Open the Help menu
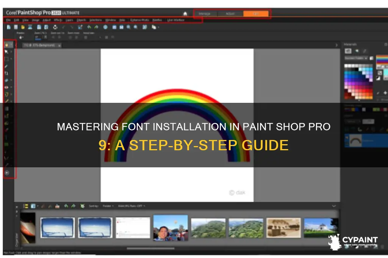388x258 pixels. 122,20
